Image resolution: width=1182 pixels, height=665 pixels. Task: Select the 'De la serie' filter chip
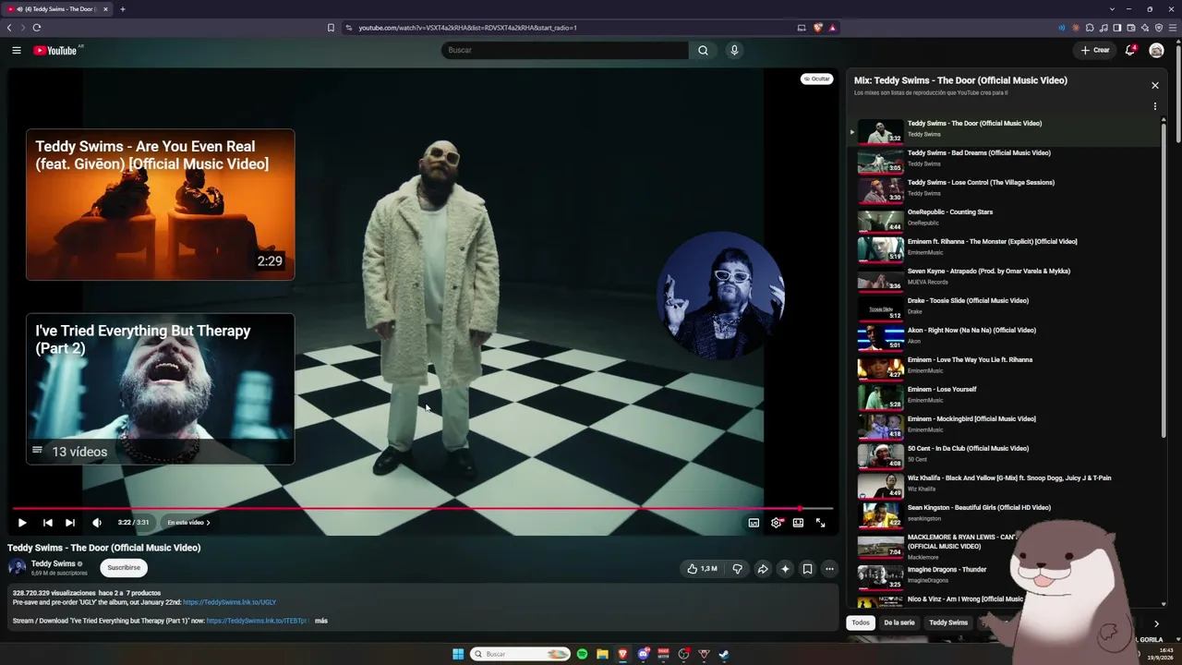[899, 623]
